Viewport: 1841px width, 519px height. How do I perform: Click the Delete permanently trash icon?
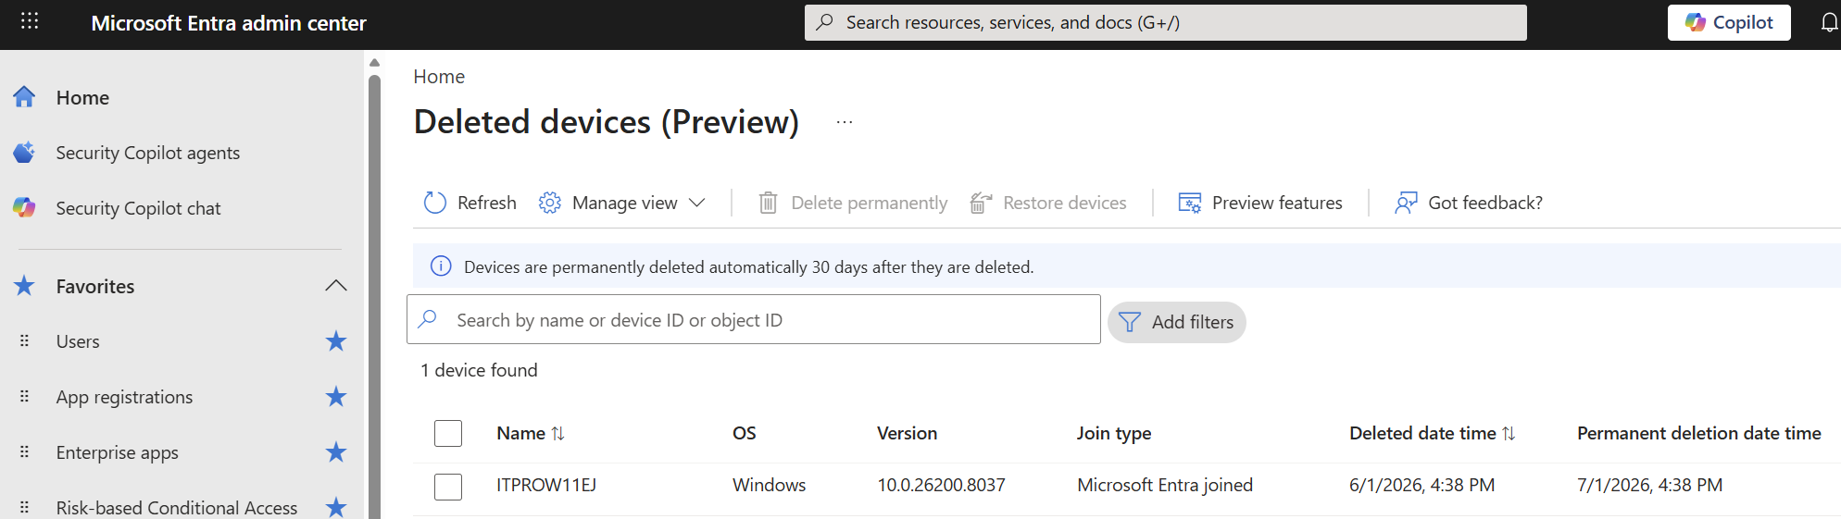click(x=768, y=203)
